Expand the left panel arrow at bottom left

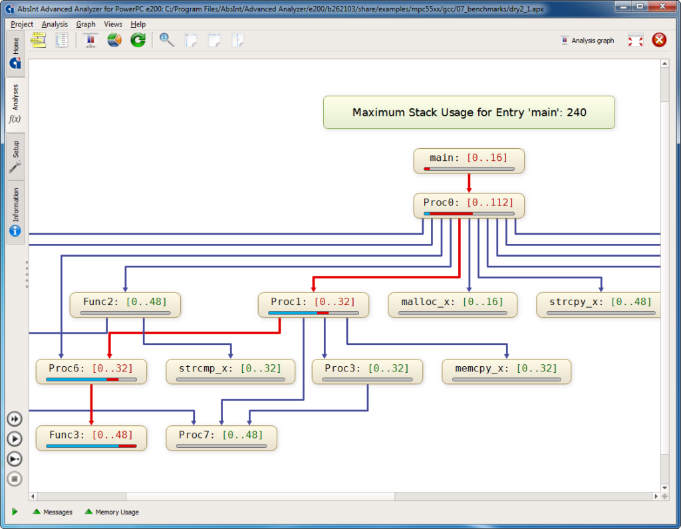coord(15,512)
